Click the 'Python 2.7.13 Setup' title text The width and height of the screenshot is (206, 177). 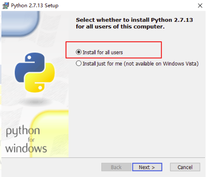click(x=35, y=6)
